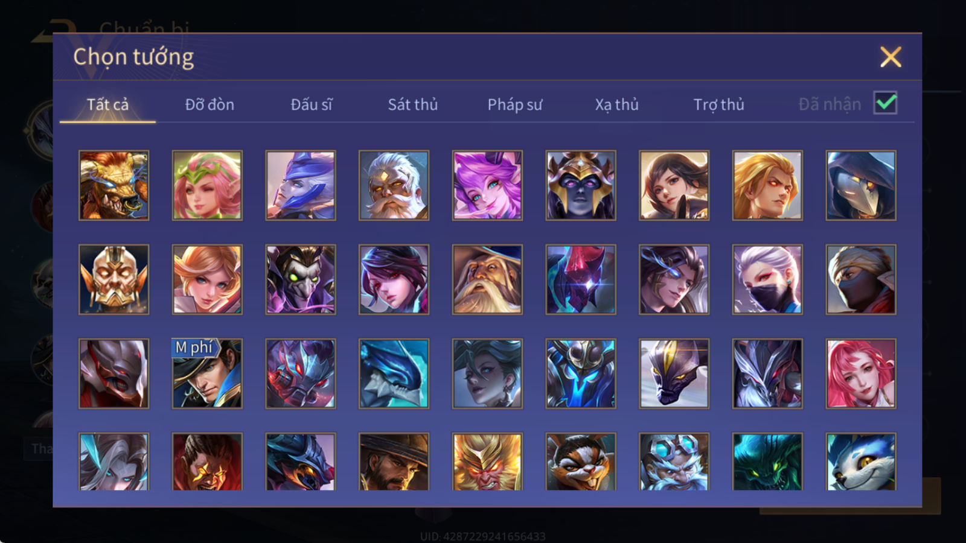Switch to 'Xạ thủ' tab
Viewport: 966px width, 543px height.
[x=616, y=104]
